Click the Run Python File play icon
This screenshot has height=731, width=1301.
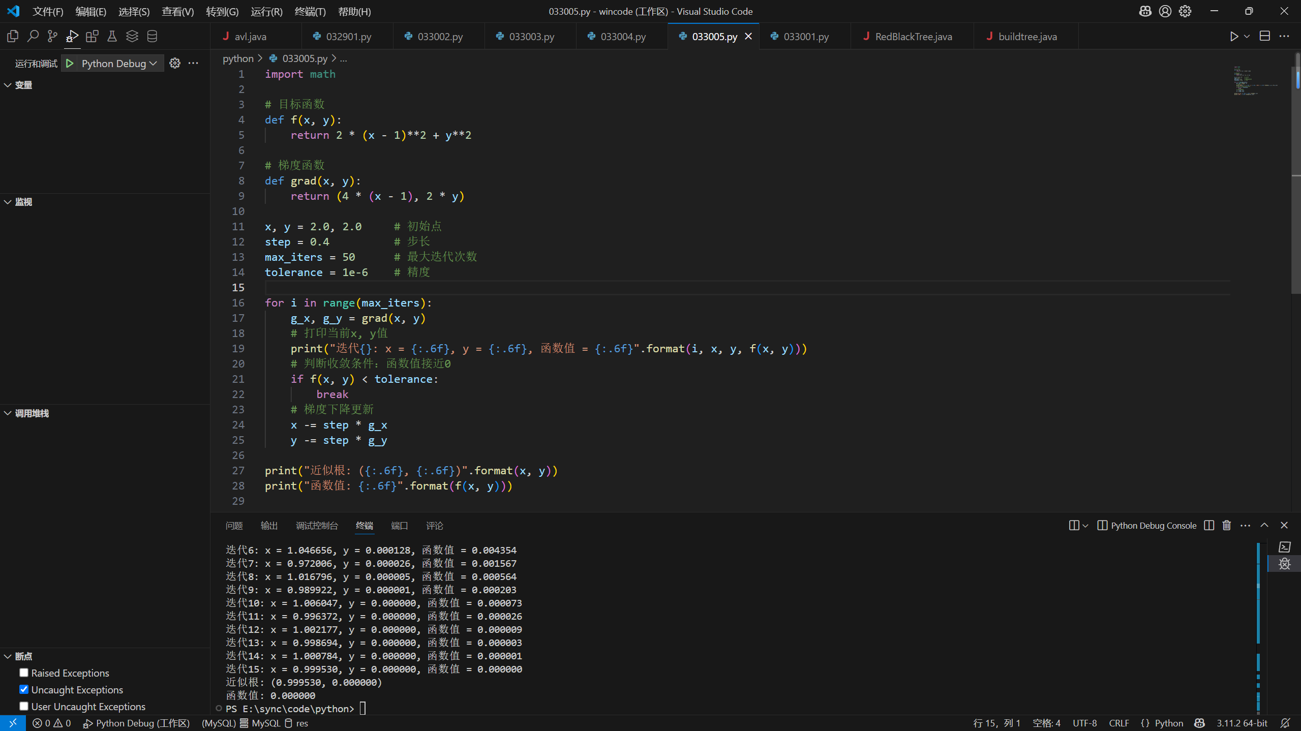click(1234, 36)
